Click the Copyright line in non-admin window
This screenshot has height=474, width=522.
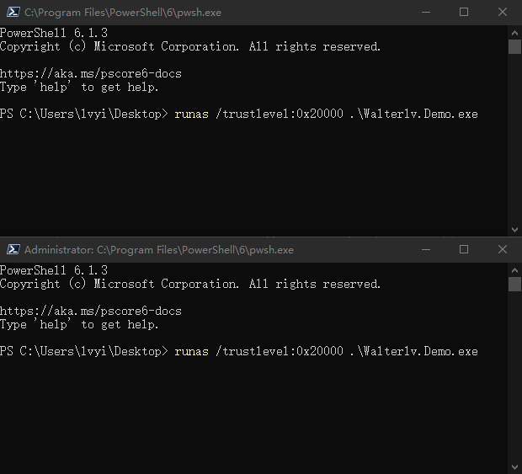pyautogui.click(x=190, y=46)
